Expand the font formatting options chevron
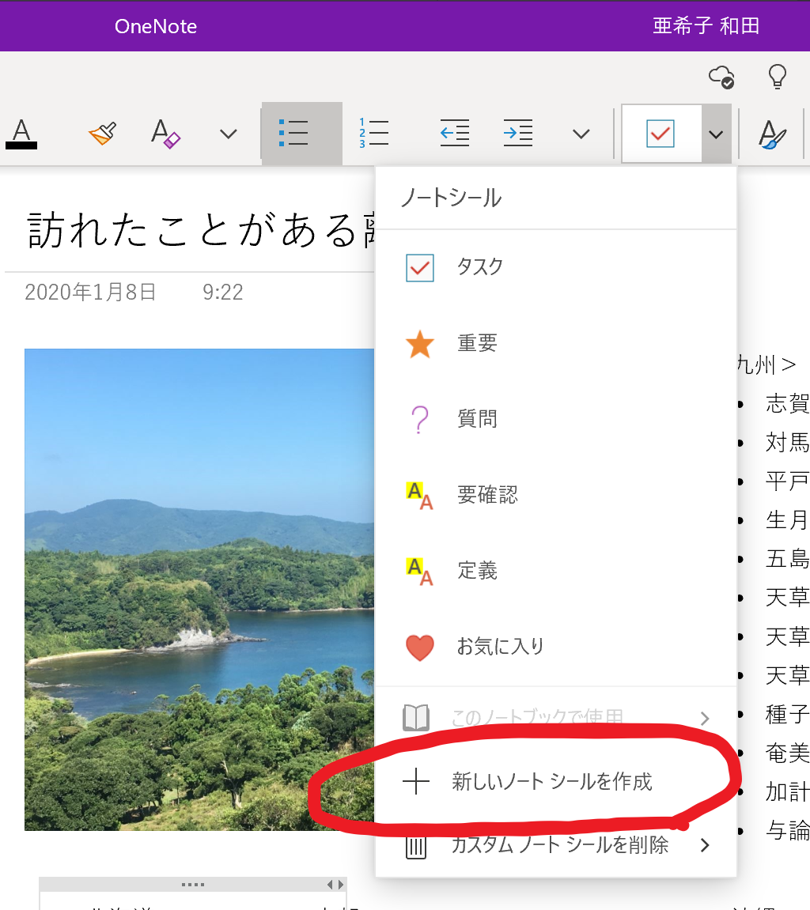This screenshot has width=810, height=910. tap(228, 134)
